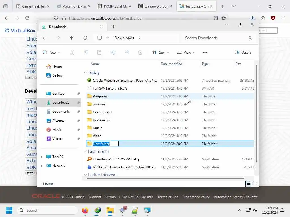Viewport: 290px width, 217px height.
Task: Expand breadcrumb chevron after Downloads
Action: (140, 38)
